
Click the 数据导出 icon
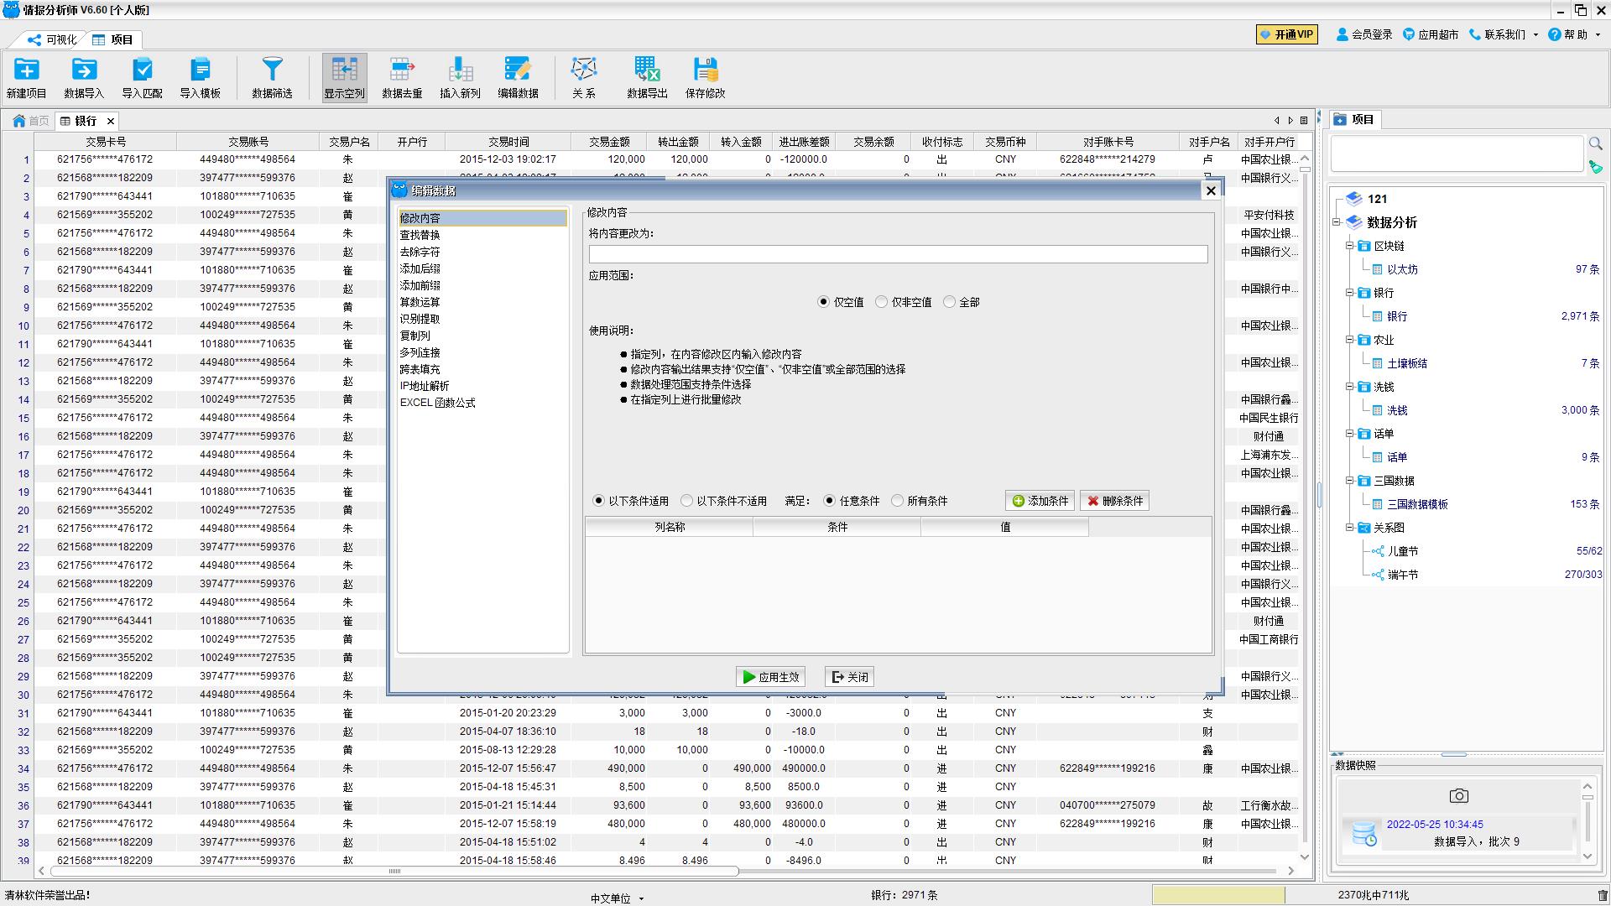647,77
